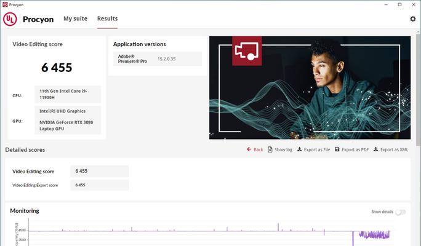The width and height of the screenshot is (421, 246).
Task: Click the video editing hero image
Action: (310, 88)
